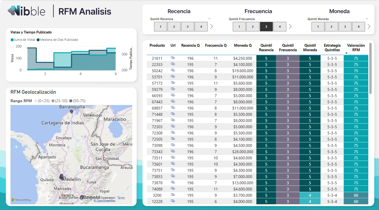
Task: Sort table by Moneda Q column header
Action: click(x=243, y=45)
